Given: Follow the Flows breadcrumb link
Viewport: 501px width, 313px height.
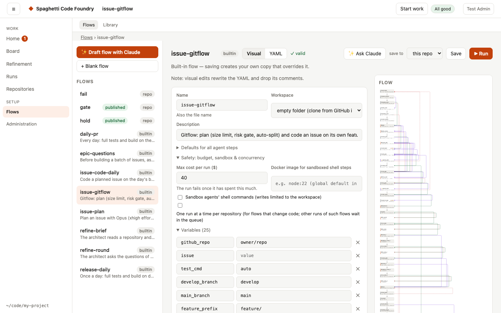Looking at the screenshot, I should (87, 37).
